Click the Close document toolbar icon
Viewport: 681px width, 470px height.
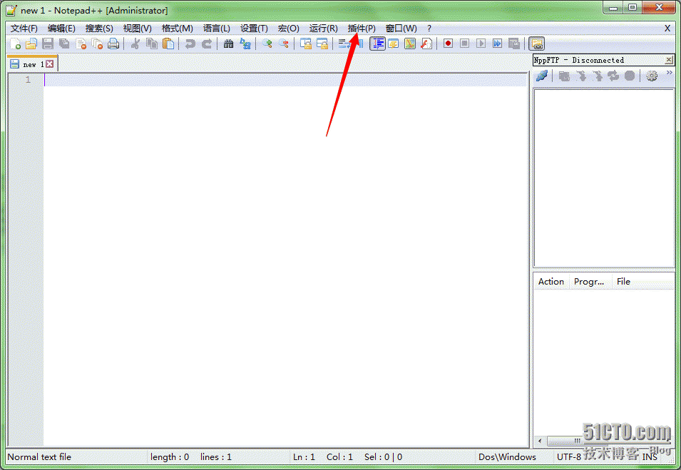coord(81,44)
